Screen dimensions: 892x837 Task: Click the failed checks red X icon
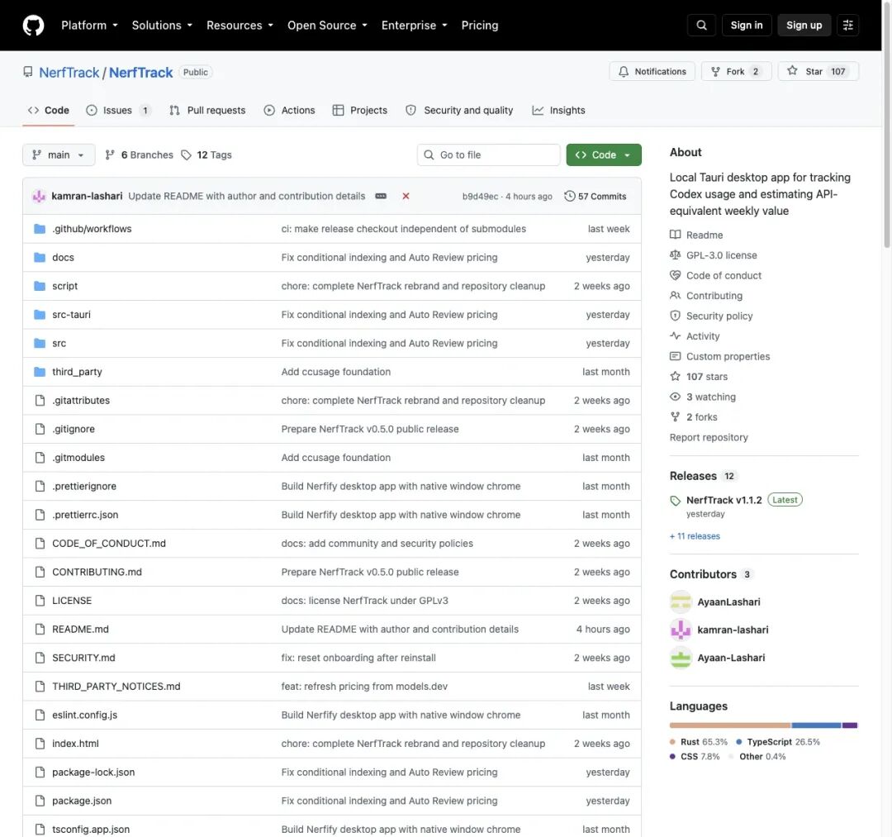(406, 197)
